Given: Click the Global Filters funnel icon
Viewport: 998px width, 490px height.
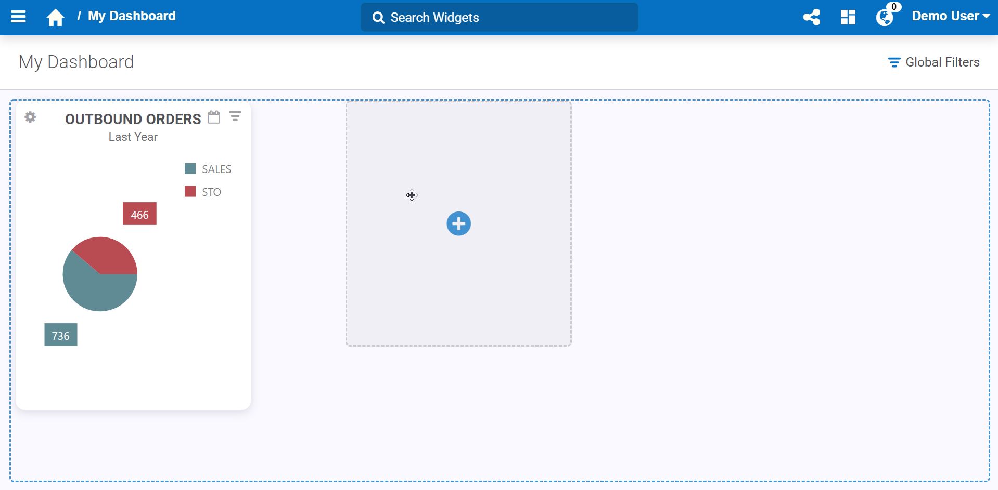Looking at the screenshot, I should (894, 62).
